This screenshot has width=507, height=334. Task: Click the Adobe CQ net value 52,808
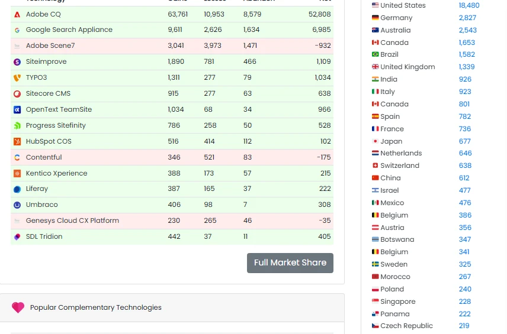(x=319, y=14)
